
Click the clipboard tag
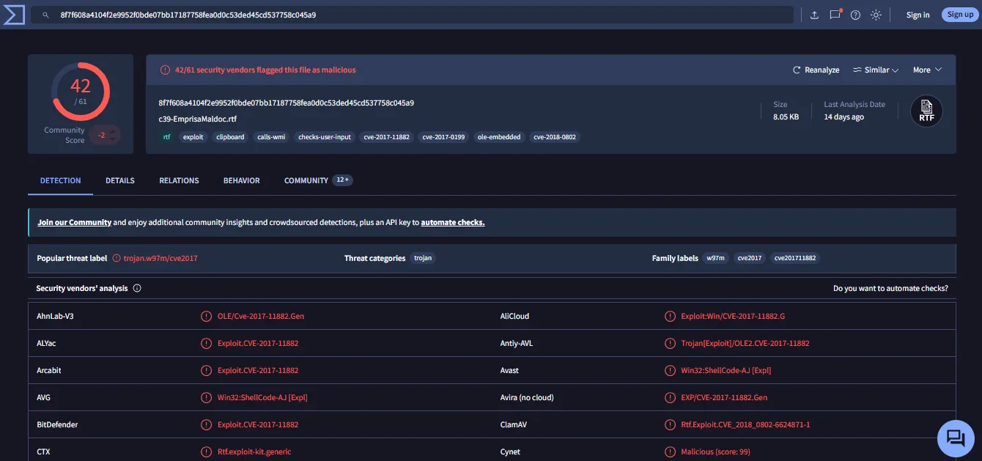pyautogui.click(x=230, y=137)
